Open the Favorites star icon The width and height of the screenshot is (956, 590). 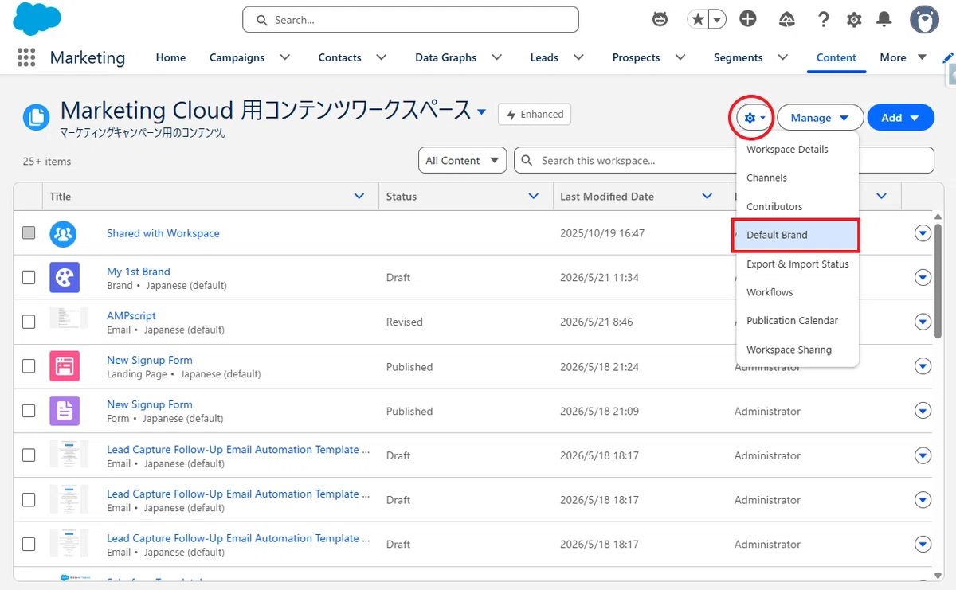point(698,19)
